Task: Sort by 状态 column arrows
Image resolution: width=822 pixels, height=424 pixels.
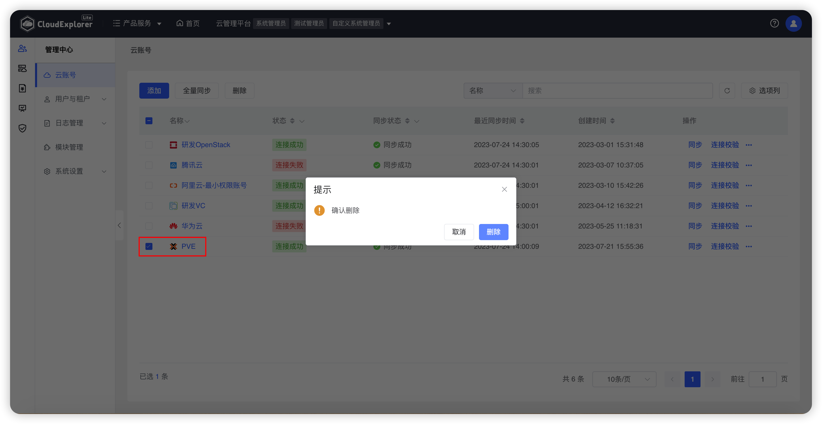Action: pyautogui.click(x=292, y=121)
